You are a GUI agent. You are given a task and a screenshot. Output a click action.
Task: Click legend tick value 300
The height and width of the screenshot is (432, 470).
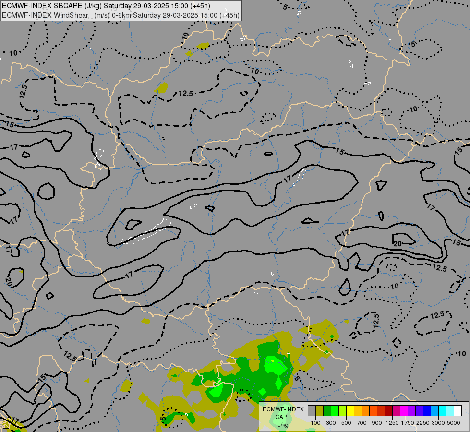(331, 423)
